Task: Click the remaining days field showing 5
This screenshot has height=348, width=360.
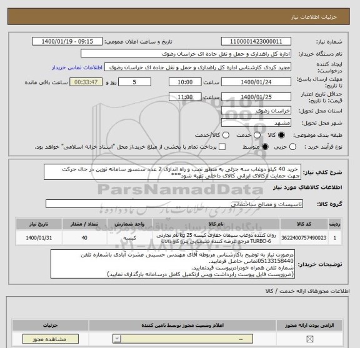Action: [x=134, y=82]
